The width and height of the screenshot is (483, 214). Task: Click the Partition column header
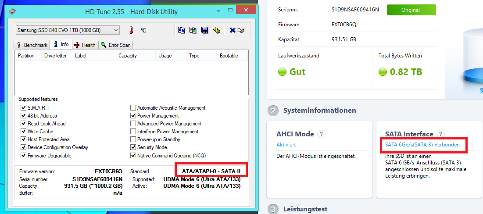tap(29, 56)
